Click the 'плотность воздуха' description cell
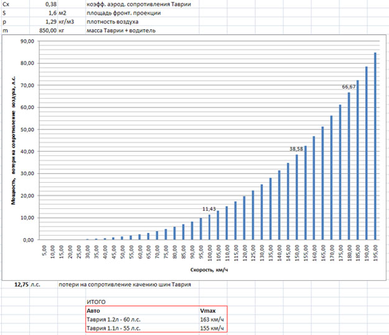 pos(115,21)
